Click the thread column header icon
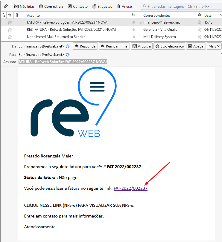Image resolution: width=222 pixels, height=242 pixels. (4, 15)
